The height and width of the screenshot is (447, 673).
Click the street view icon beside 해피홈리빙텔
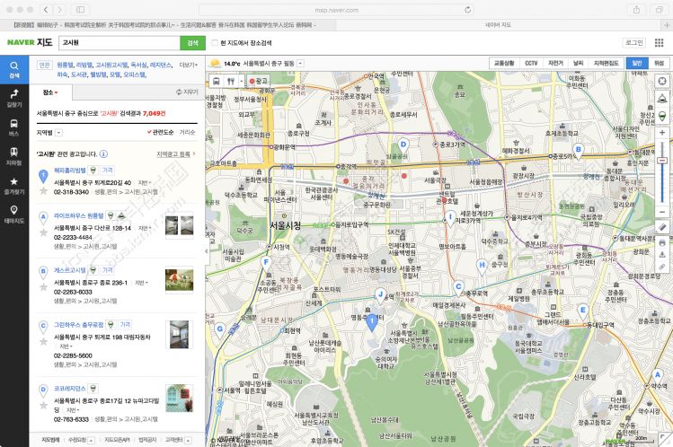(x=93, y=171)
